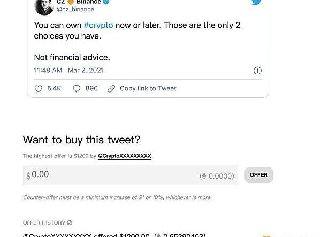
Task: Open the #crypto hashtag link
Action: pos(98,25)
